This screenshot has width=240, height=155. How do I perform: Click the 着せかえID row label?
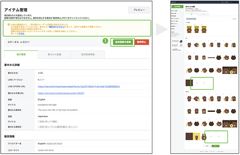click(13, 73)
